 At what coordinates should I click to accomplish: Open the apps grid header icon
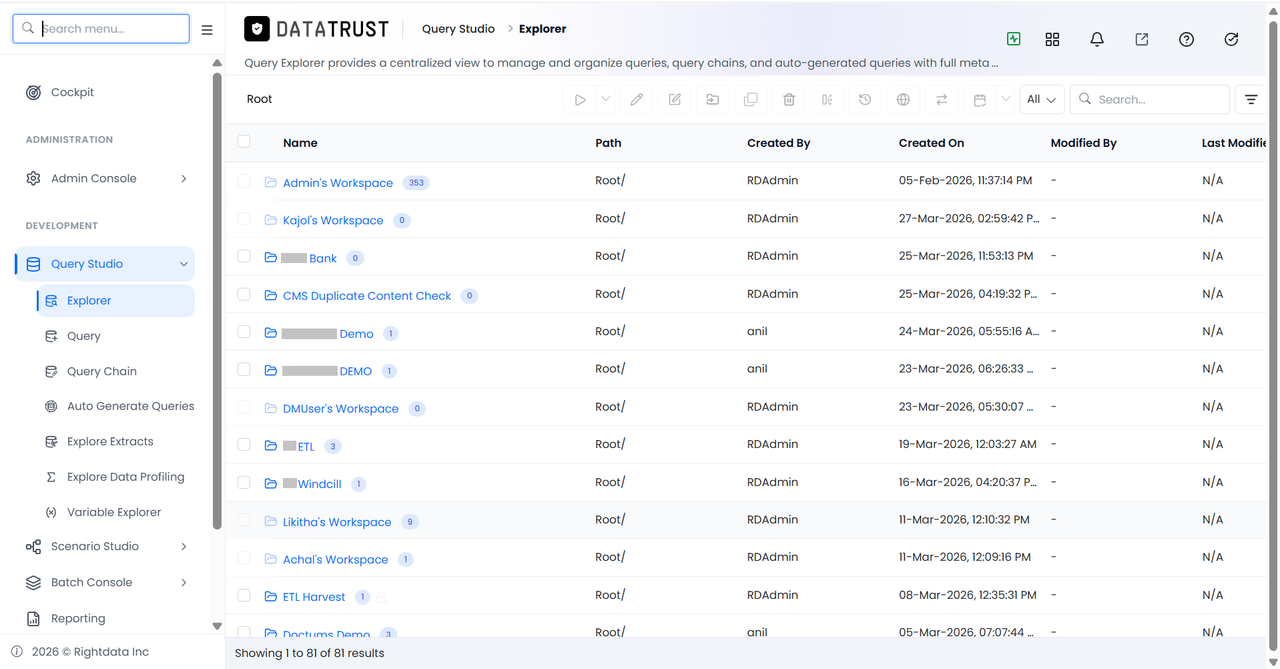[x=1052, y=39]
